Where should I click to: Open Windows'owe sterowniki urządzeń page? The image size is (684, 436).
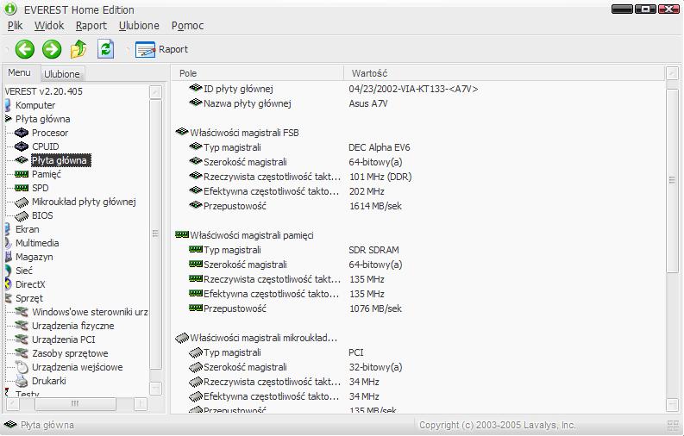90,312
